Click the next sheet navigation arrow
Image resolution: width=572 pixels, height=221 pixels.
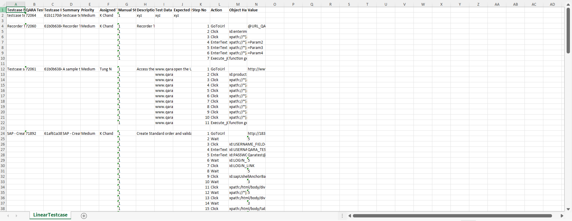click(16, 216)
